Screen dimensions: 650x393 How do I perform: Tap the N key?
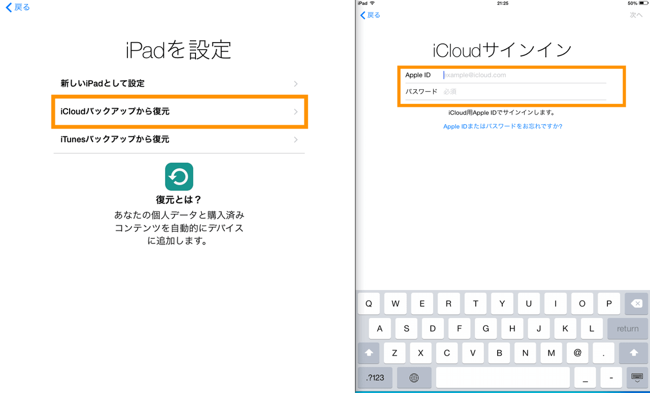[526, 353]
